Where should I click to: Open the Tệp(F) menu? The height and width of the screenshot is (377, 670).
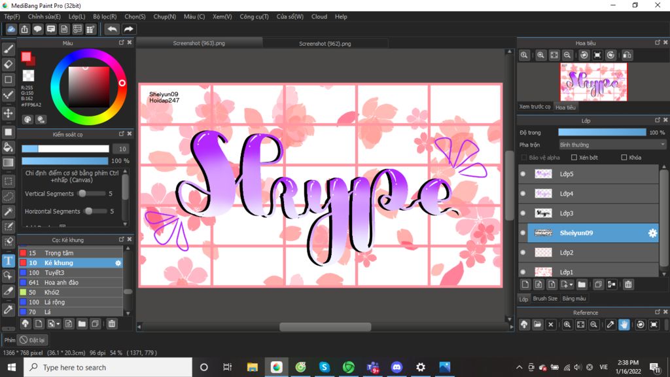click(x=12, y=16)
